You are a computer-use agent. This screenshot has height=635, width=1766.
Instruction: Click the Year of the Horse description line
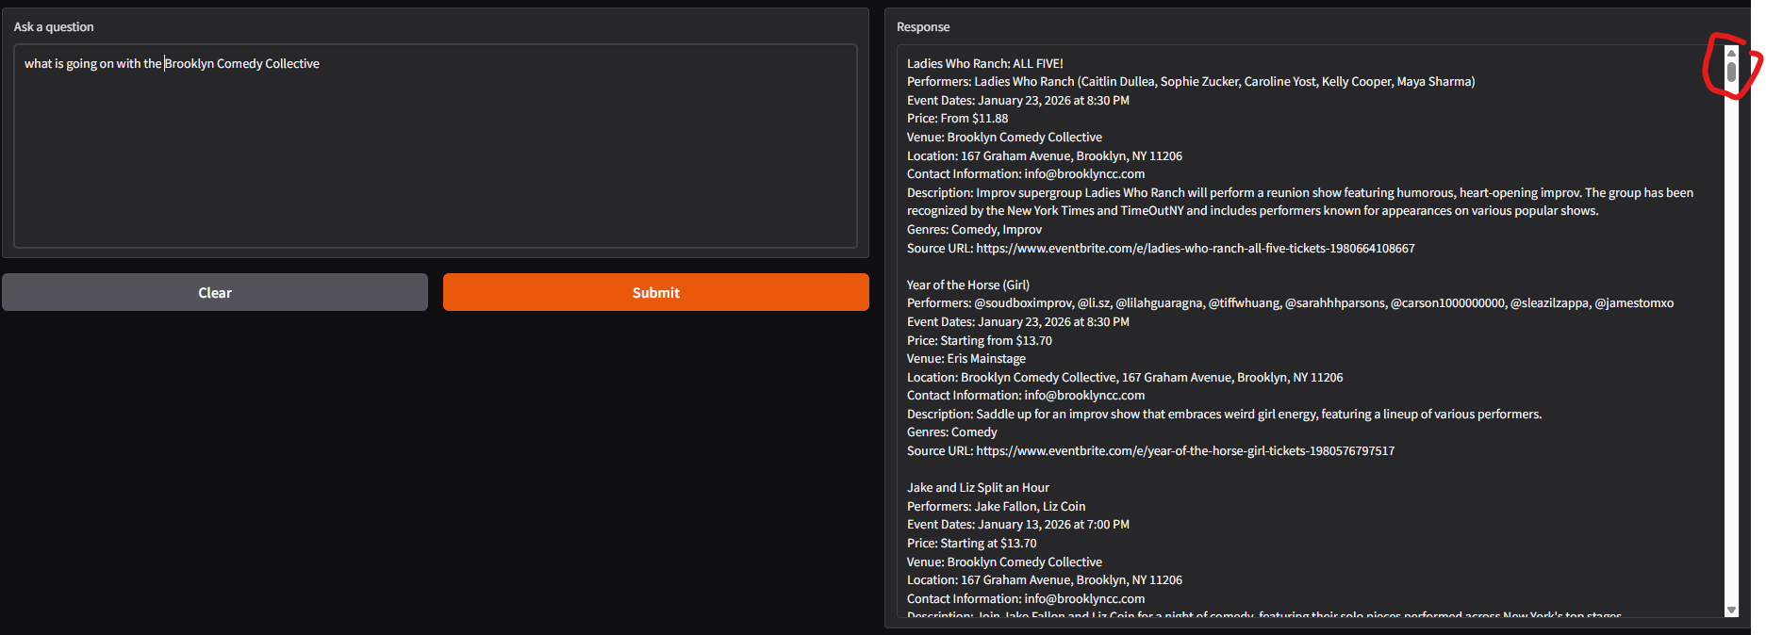(1224, 414)
